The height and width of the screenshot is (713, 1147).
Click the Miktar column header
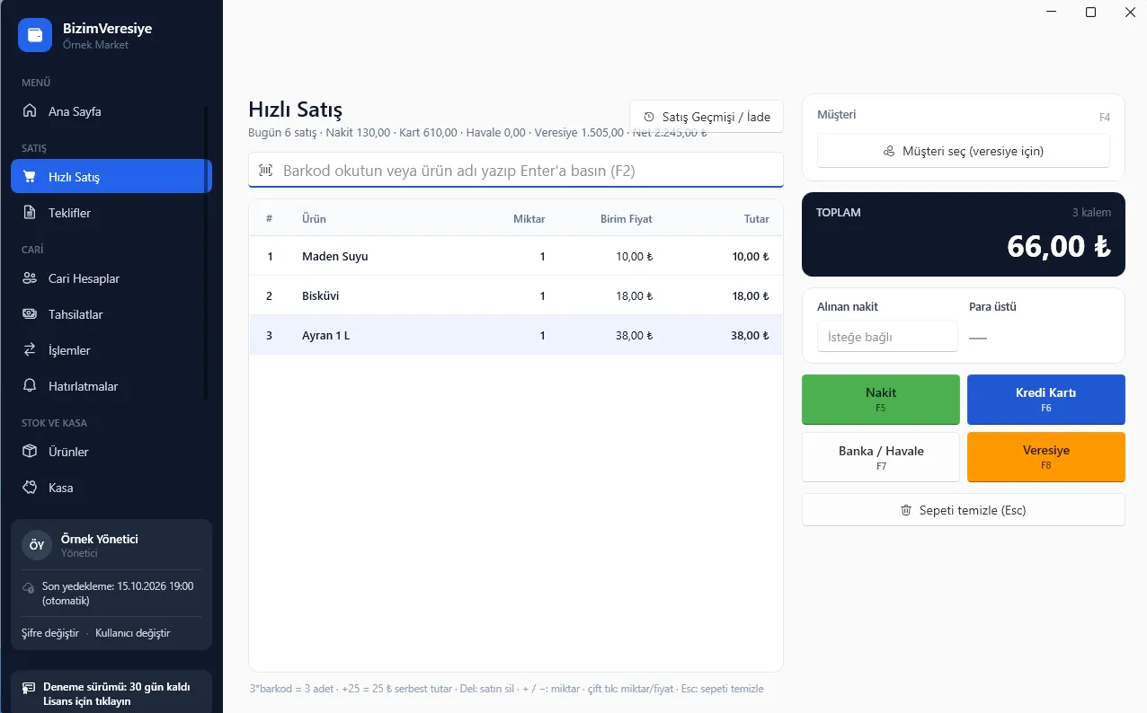click(529, 219)
